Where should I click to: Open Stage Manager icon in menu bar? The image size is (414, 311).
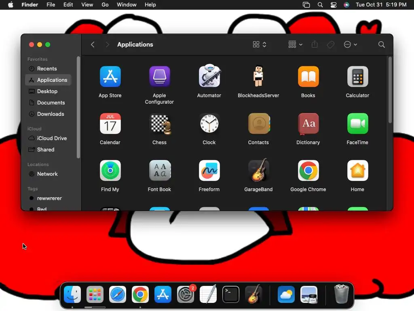pos(306,5)
